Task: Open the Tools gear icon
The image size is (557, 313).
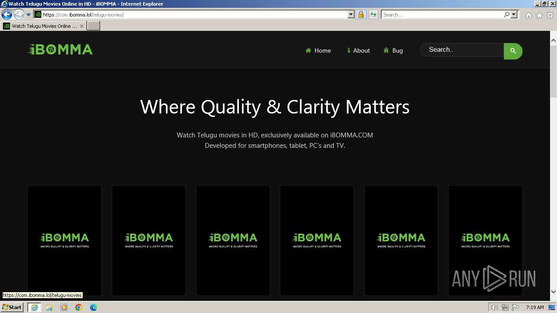Action: [550, 15]
